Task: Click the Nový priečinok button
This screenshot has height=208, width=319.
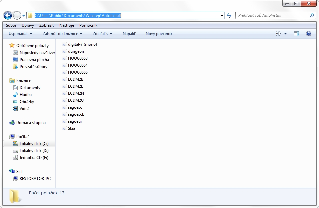Action: click(159, 34)
